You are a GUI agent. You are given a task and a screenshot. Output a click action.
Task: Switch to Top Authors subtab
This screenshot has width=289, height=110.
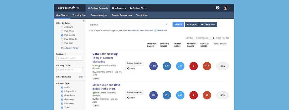coord(142,15)
